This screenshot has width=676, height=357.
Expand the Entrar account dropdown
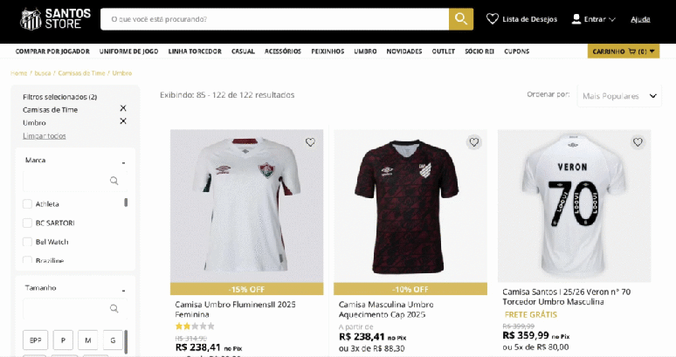[x=593, y=19]
